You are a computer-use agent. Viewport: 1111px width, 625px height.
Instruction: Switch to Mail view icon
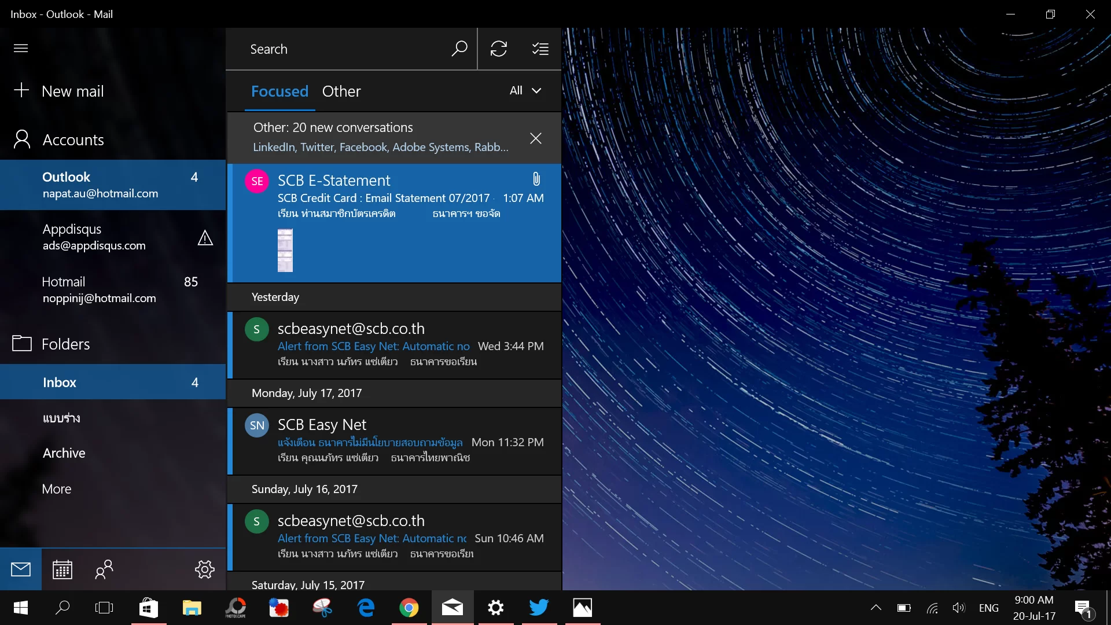21,569
